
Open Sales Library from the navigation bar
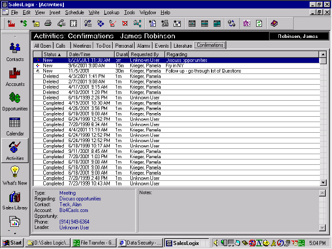[x=15, y=200]
